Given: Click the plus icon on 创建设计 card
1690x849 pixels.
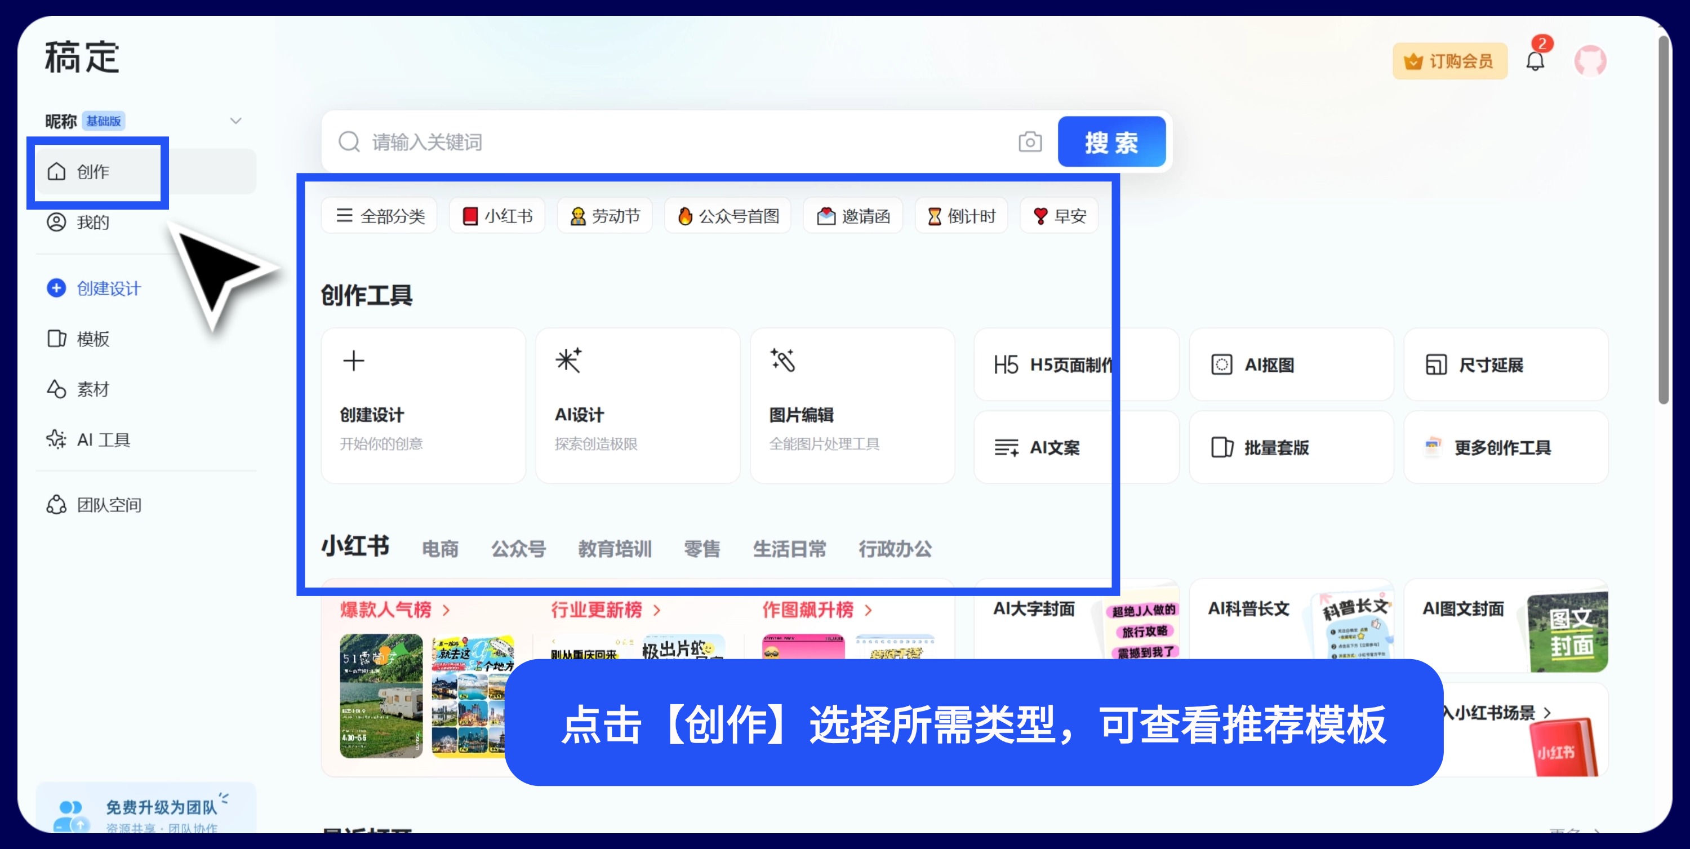Looking at the screenshot, I should (x=354, y=360).
